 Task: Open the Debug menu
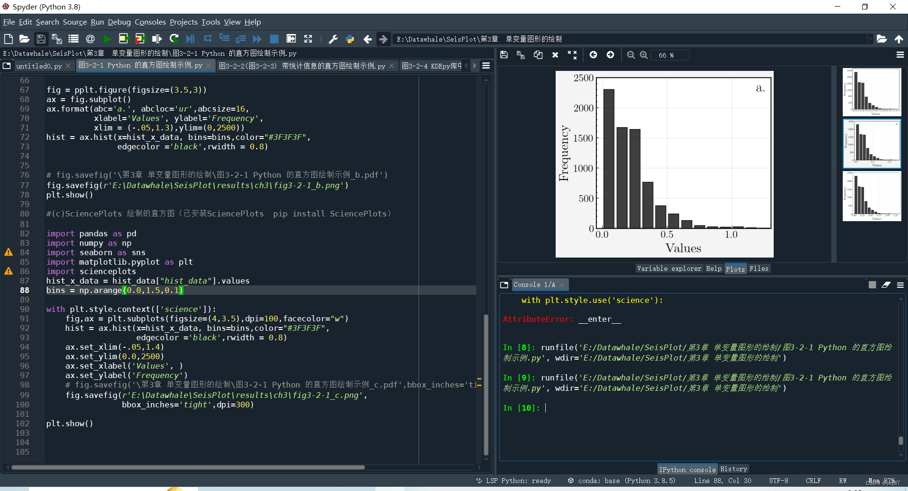pos(119,22)
